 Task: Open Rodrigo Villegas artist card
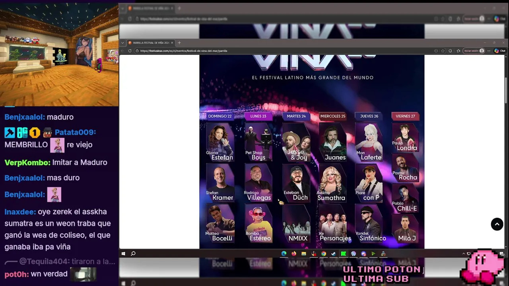(x=258, y=183)
